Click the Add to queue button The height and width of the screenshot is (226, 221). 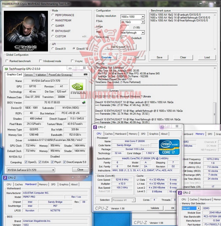(x=120, y=47)
